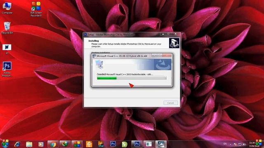Switch to the setup installer taskbar button

click(161, 144)
